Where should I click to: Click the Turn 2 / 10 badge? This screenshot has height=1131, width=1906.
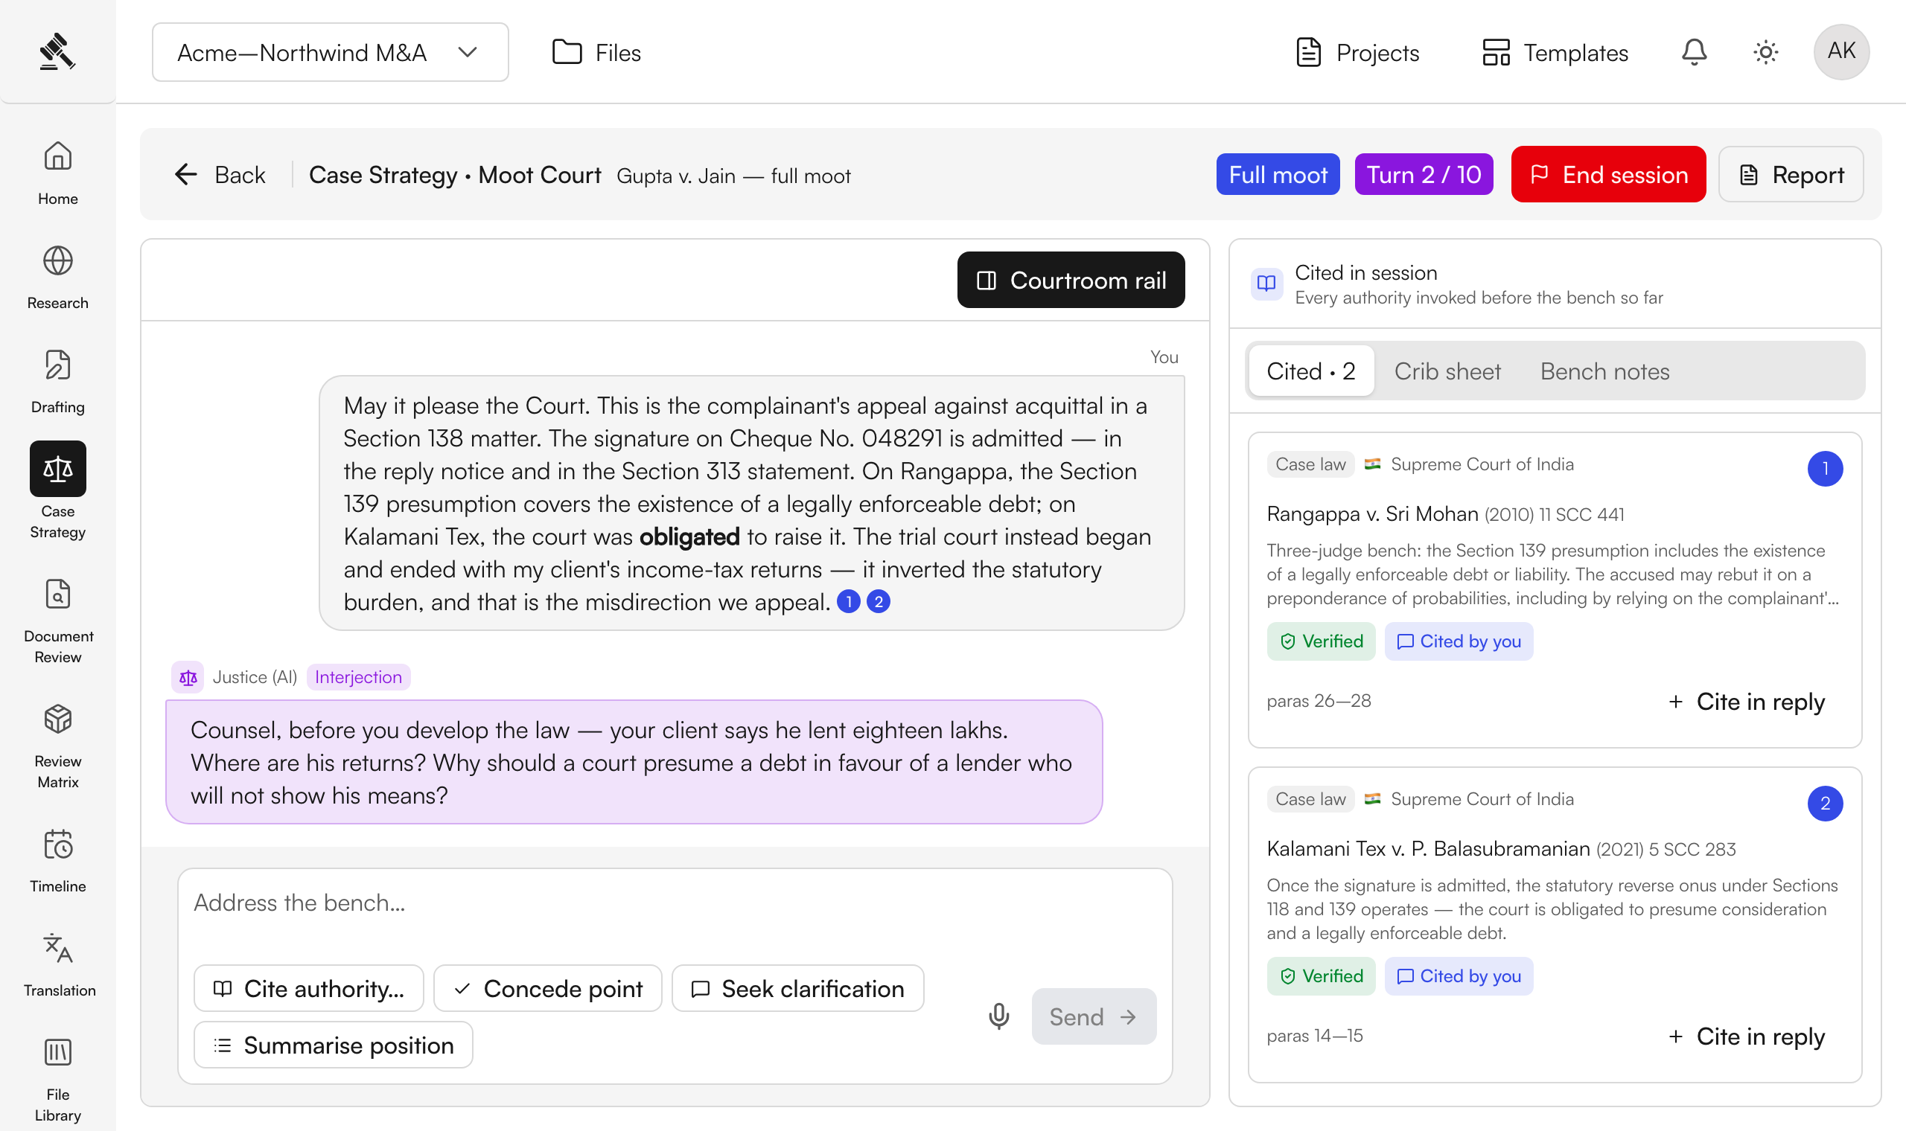click(1424, 175)
